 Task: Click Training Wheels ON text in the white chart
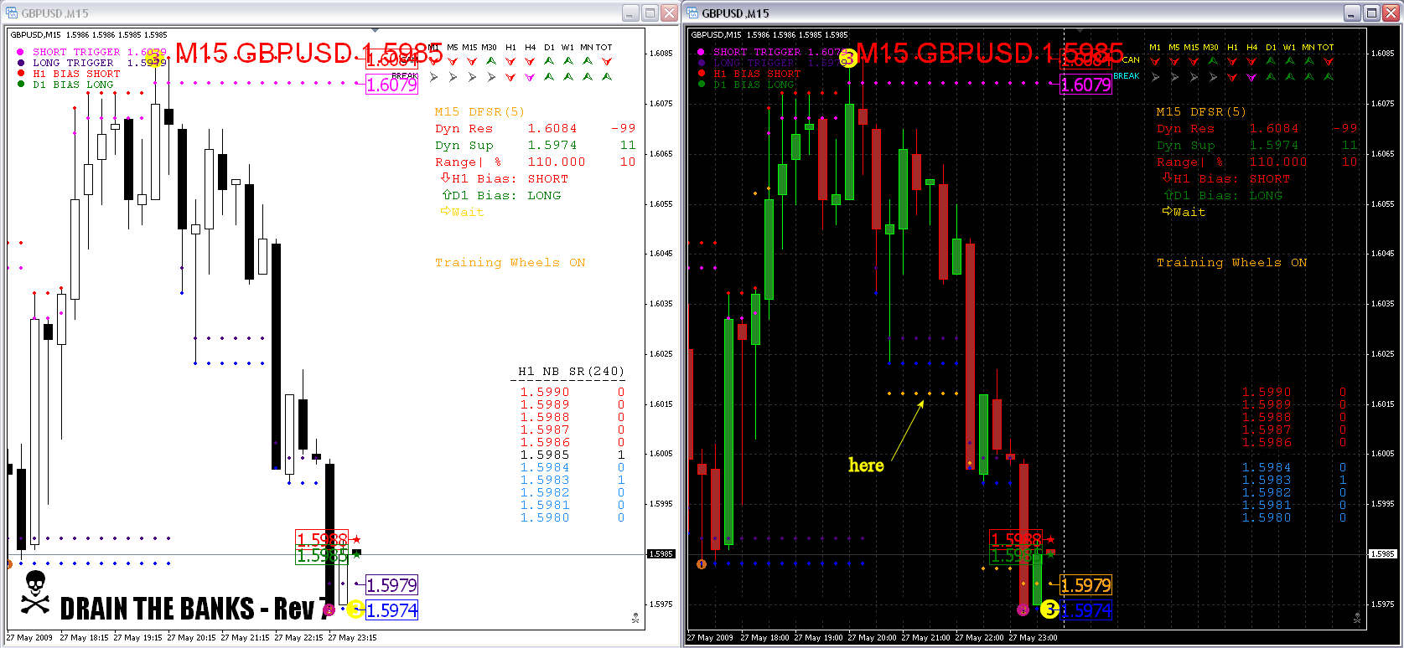tap(510, 262)
